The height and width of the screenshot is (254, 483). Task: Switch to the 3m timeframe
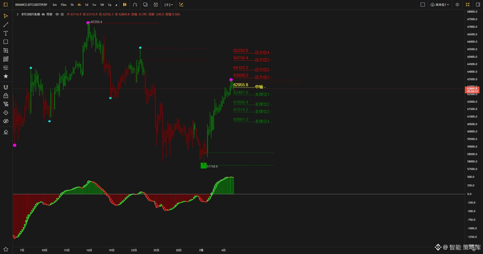(x=54, y=5)
